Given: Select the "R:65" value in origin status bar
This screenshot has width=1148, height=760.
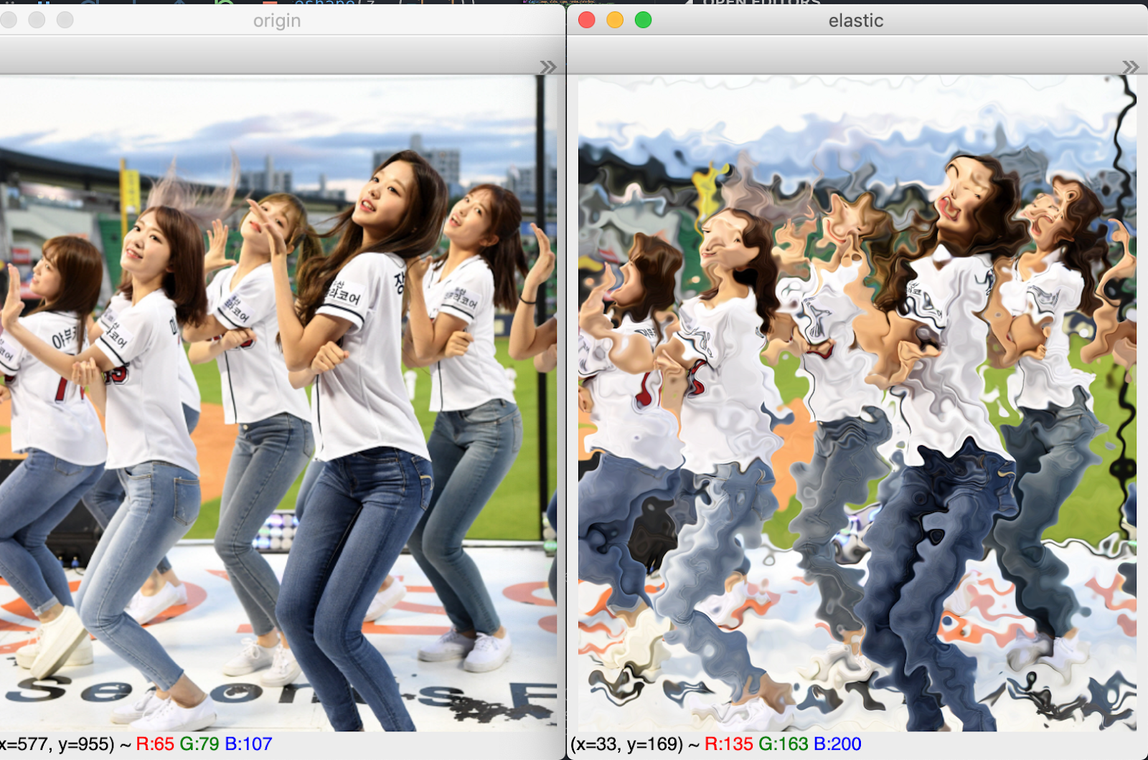Looking at the screenshot, I should [x=155, y=744].
